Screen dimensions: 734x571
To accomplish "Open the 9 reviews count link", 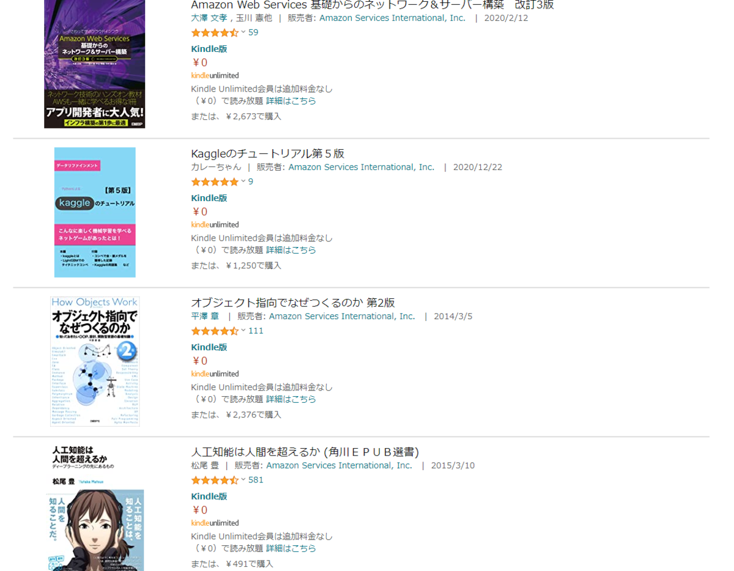I will (251, 182).
